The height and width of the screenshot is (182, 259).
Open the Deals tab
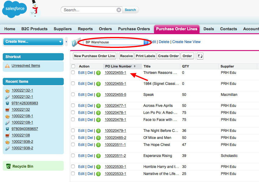pyautogui.click(x=209, y=29)
